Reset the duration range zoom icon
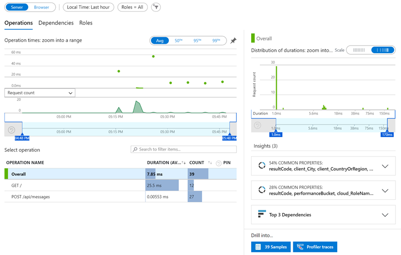 (x=258, y=125)
